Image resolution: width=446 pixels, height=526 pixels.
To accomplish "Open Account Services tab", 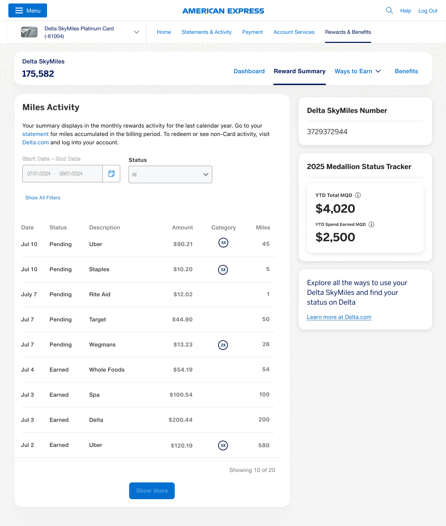I will [294, 32].
